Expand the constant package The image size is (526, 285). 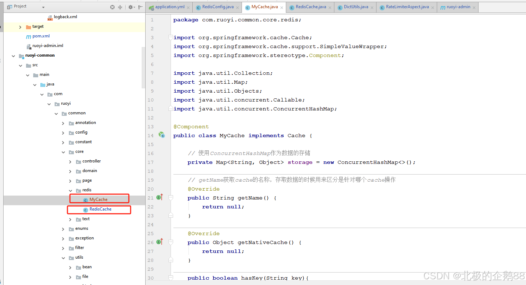[x=63, y=142]
